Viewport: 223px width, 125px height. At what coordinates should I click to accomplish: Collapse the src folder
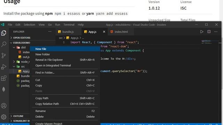point(14,66)
